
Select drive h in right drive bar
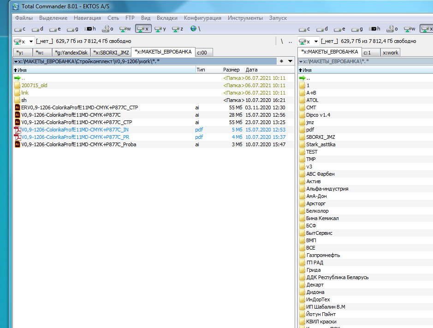pyautogui.click(x=375, y=29)
